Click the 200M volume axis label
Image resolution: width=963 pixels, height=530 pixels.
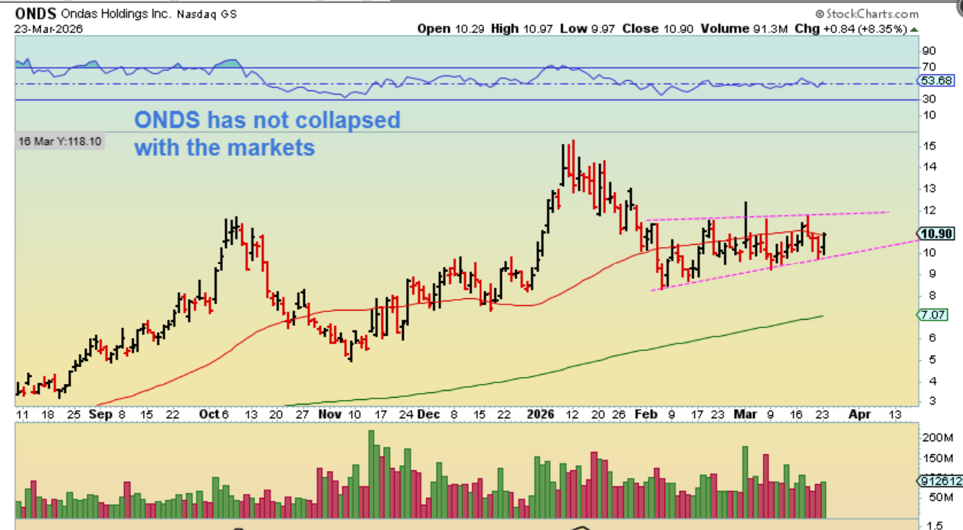935,437
